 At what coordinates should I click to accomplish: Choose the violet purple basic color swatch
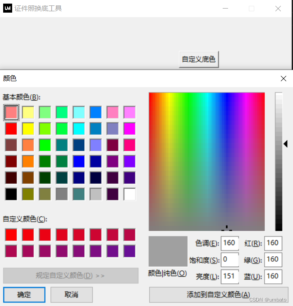[129, 162]
